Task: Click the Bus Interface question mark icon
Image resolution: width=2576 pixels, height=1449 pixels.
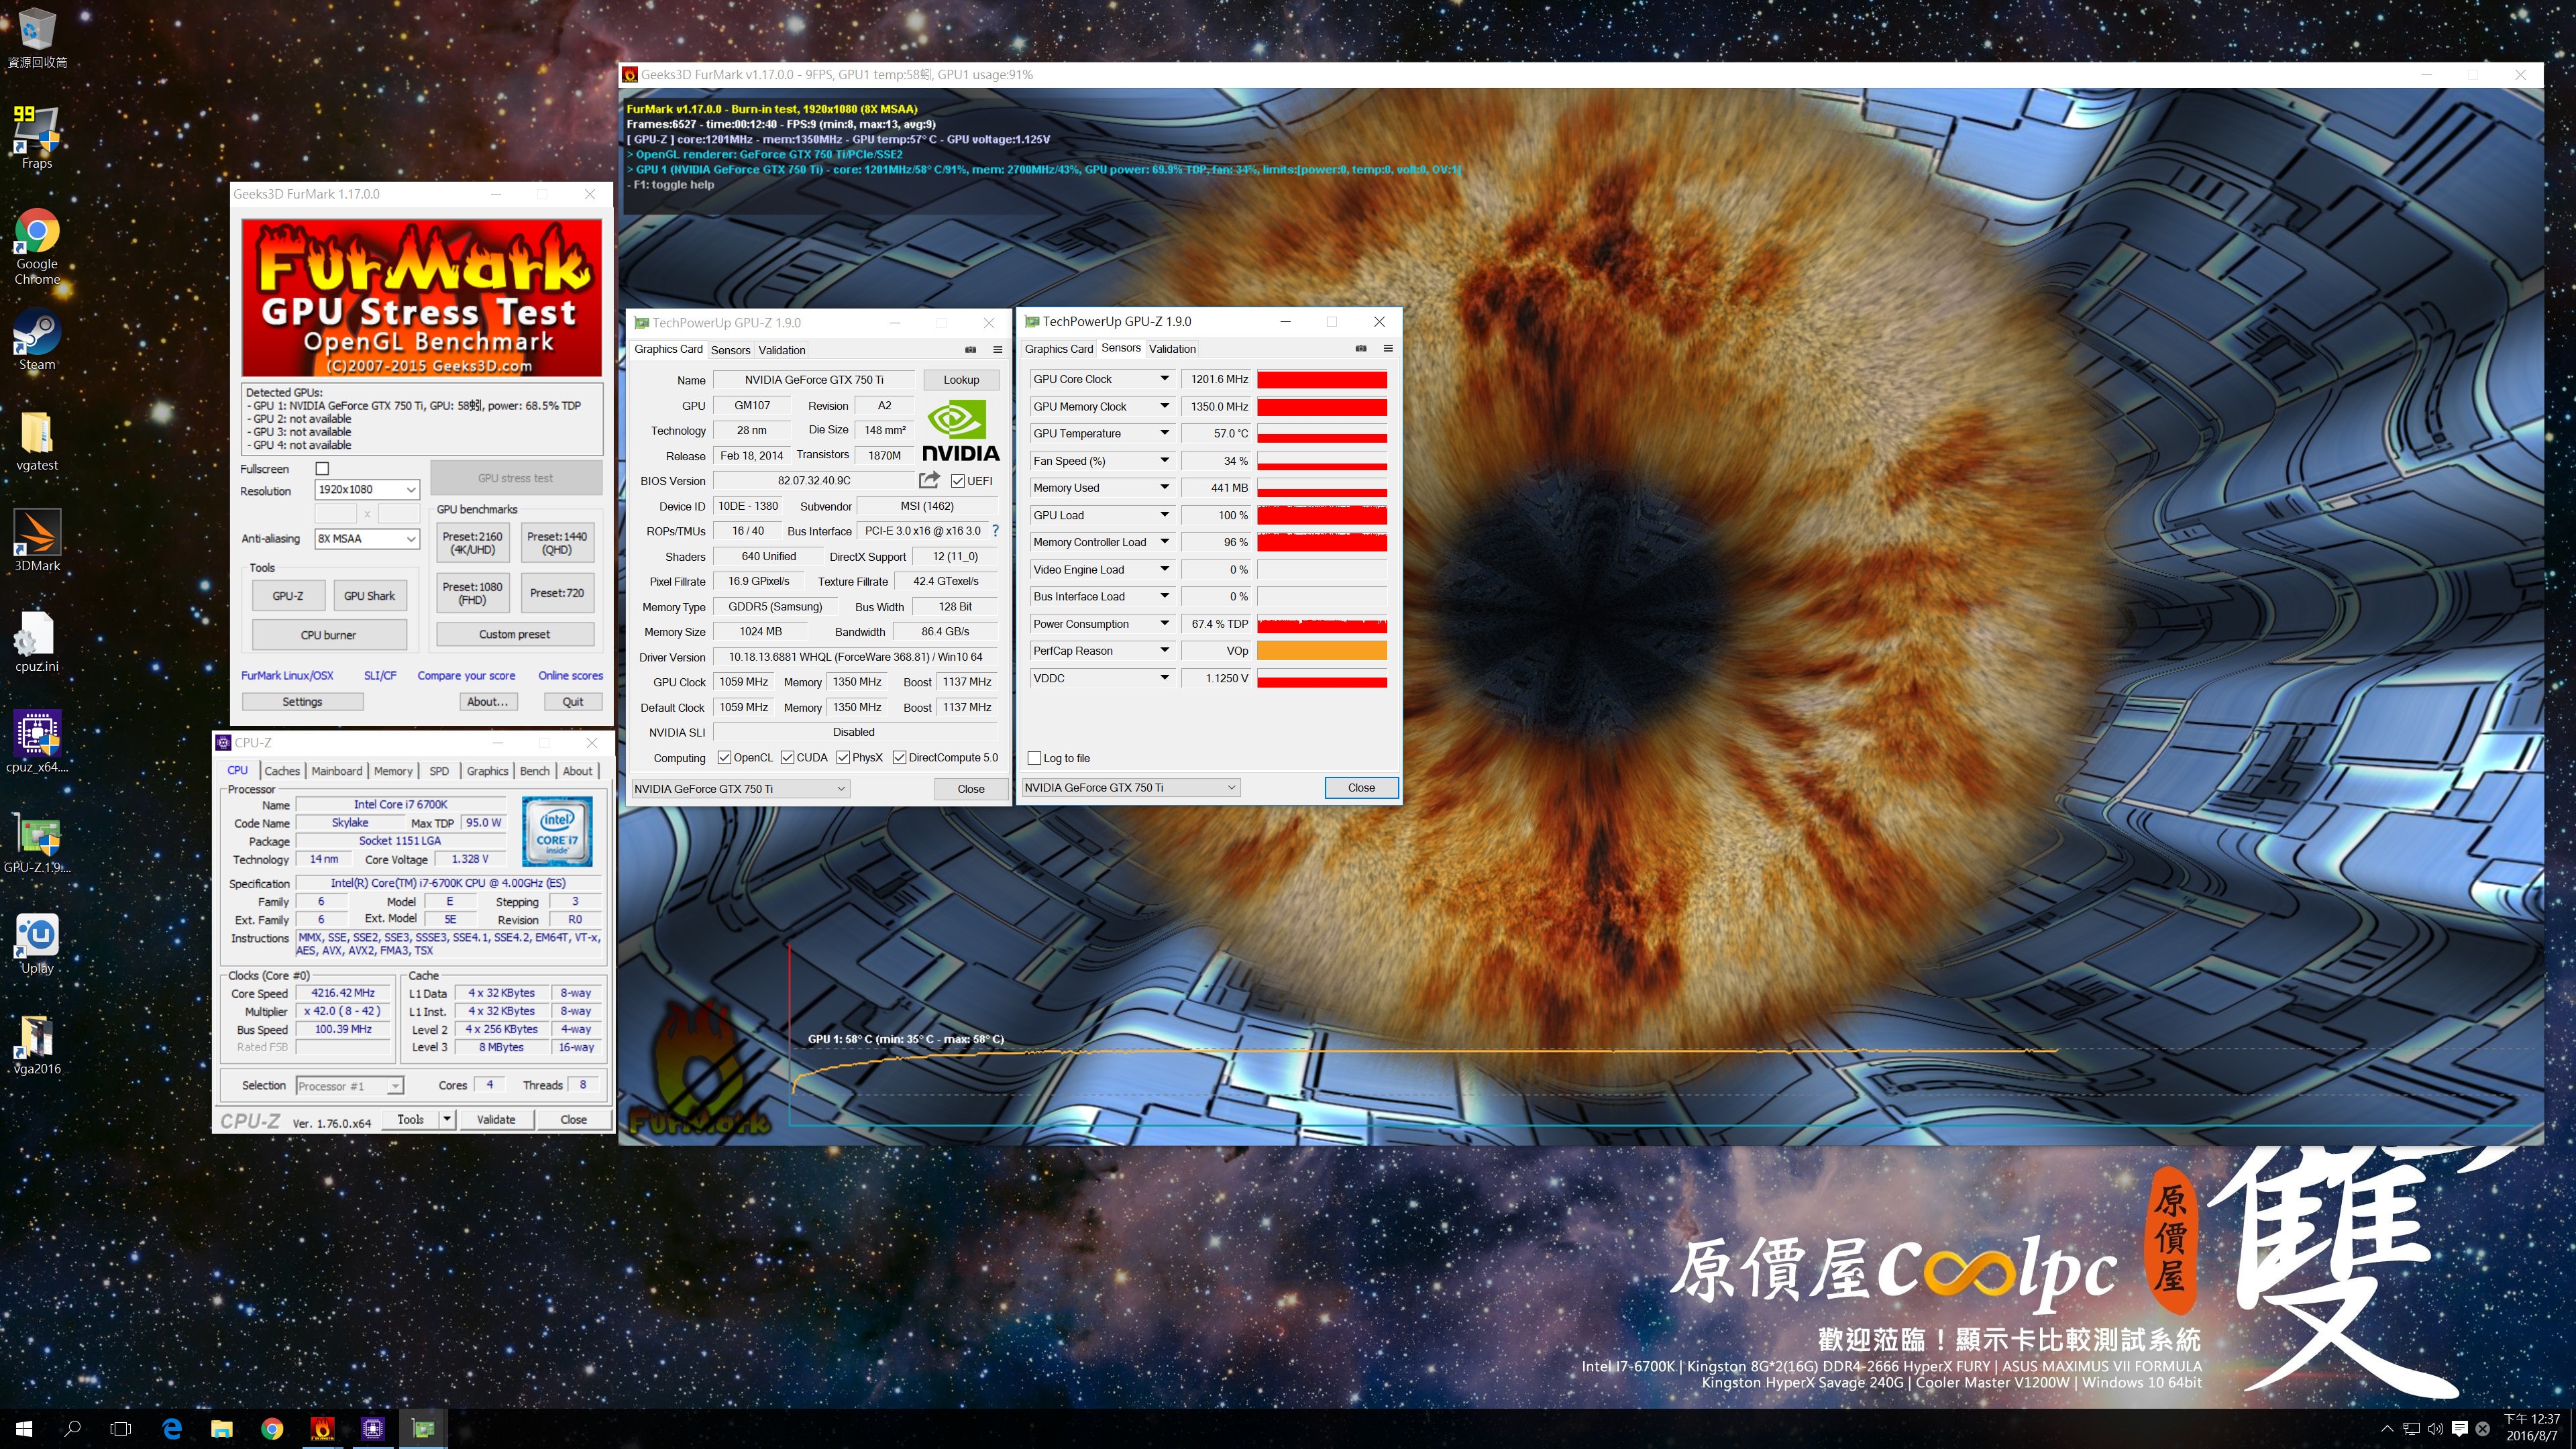Action: tap(995, 531)
